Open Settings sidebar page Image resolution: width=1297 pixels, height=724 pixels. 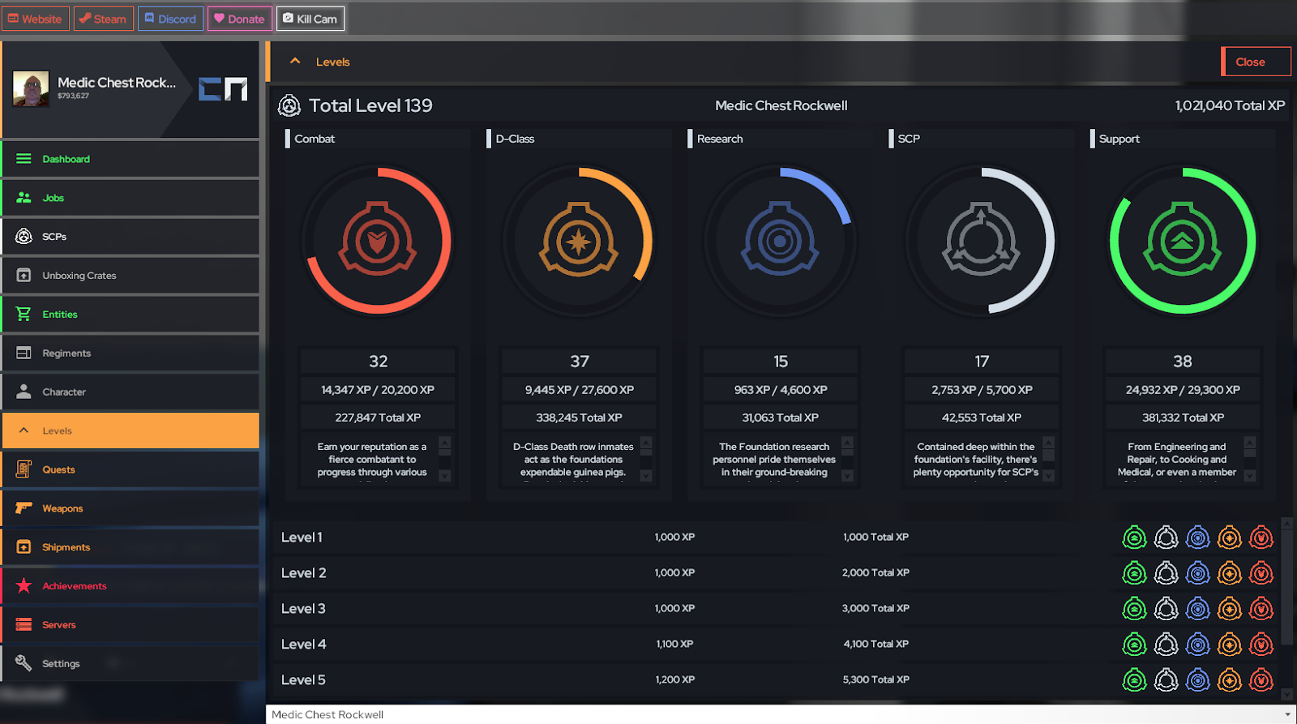[x=131, y=663]
